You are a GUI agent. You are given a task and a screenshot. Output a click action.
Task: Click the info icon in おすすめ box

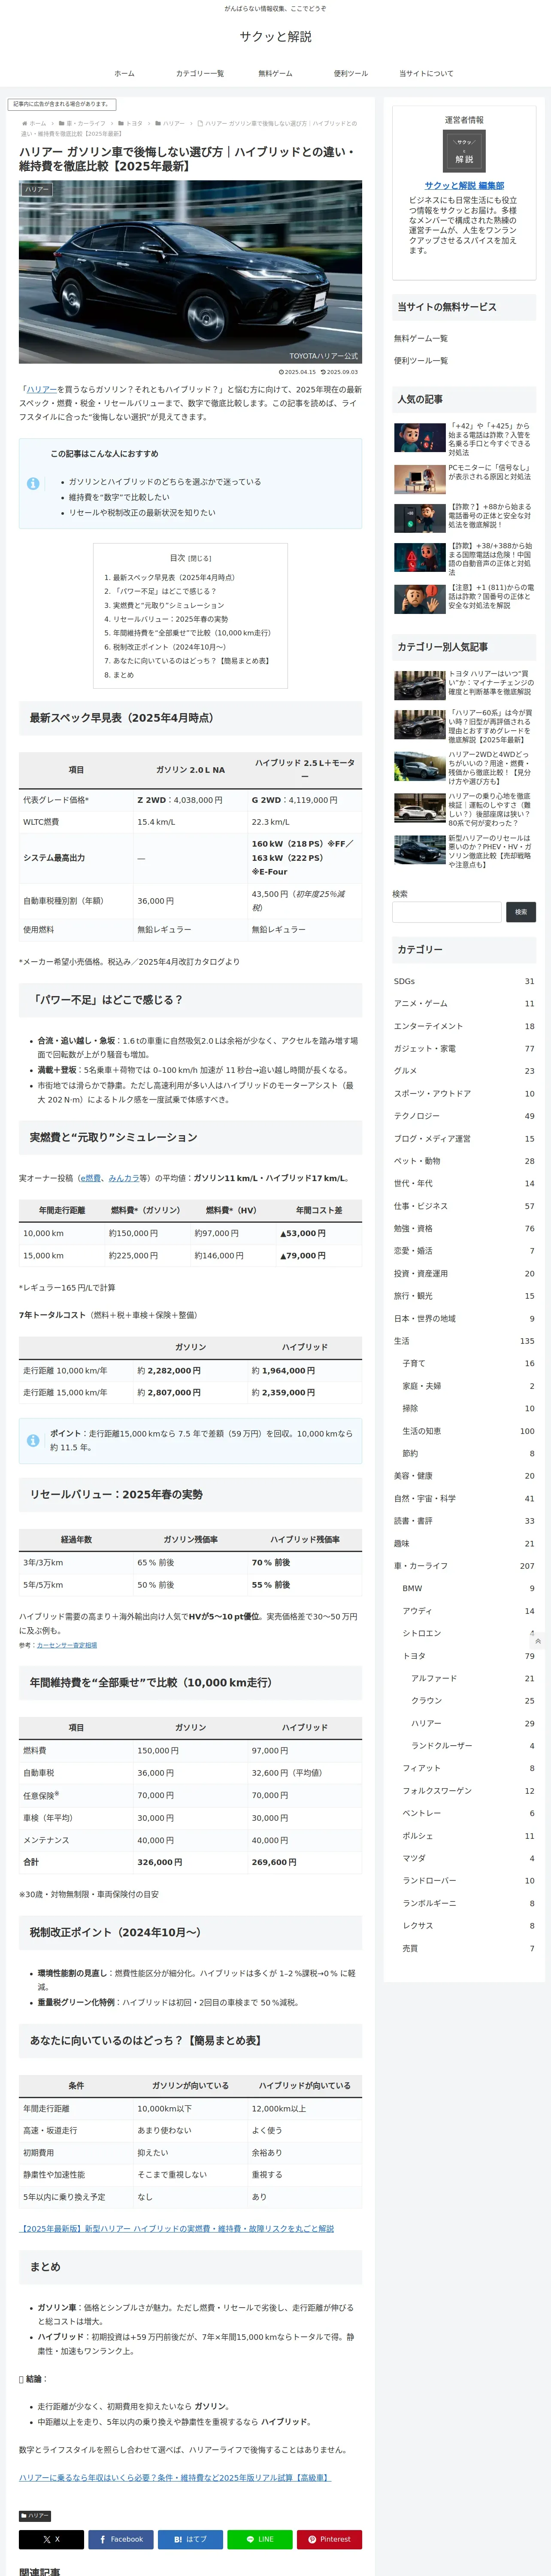pos(33,484)
